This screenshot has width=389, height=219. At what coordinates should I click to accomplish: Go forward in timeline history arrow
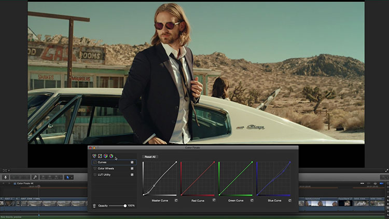point(9,183)
